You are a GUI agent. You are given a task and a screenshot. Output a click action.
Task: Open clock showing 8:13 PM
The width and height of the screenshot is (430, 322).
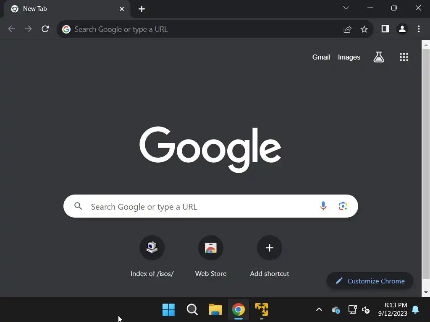393,309
